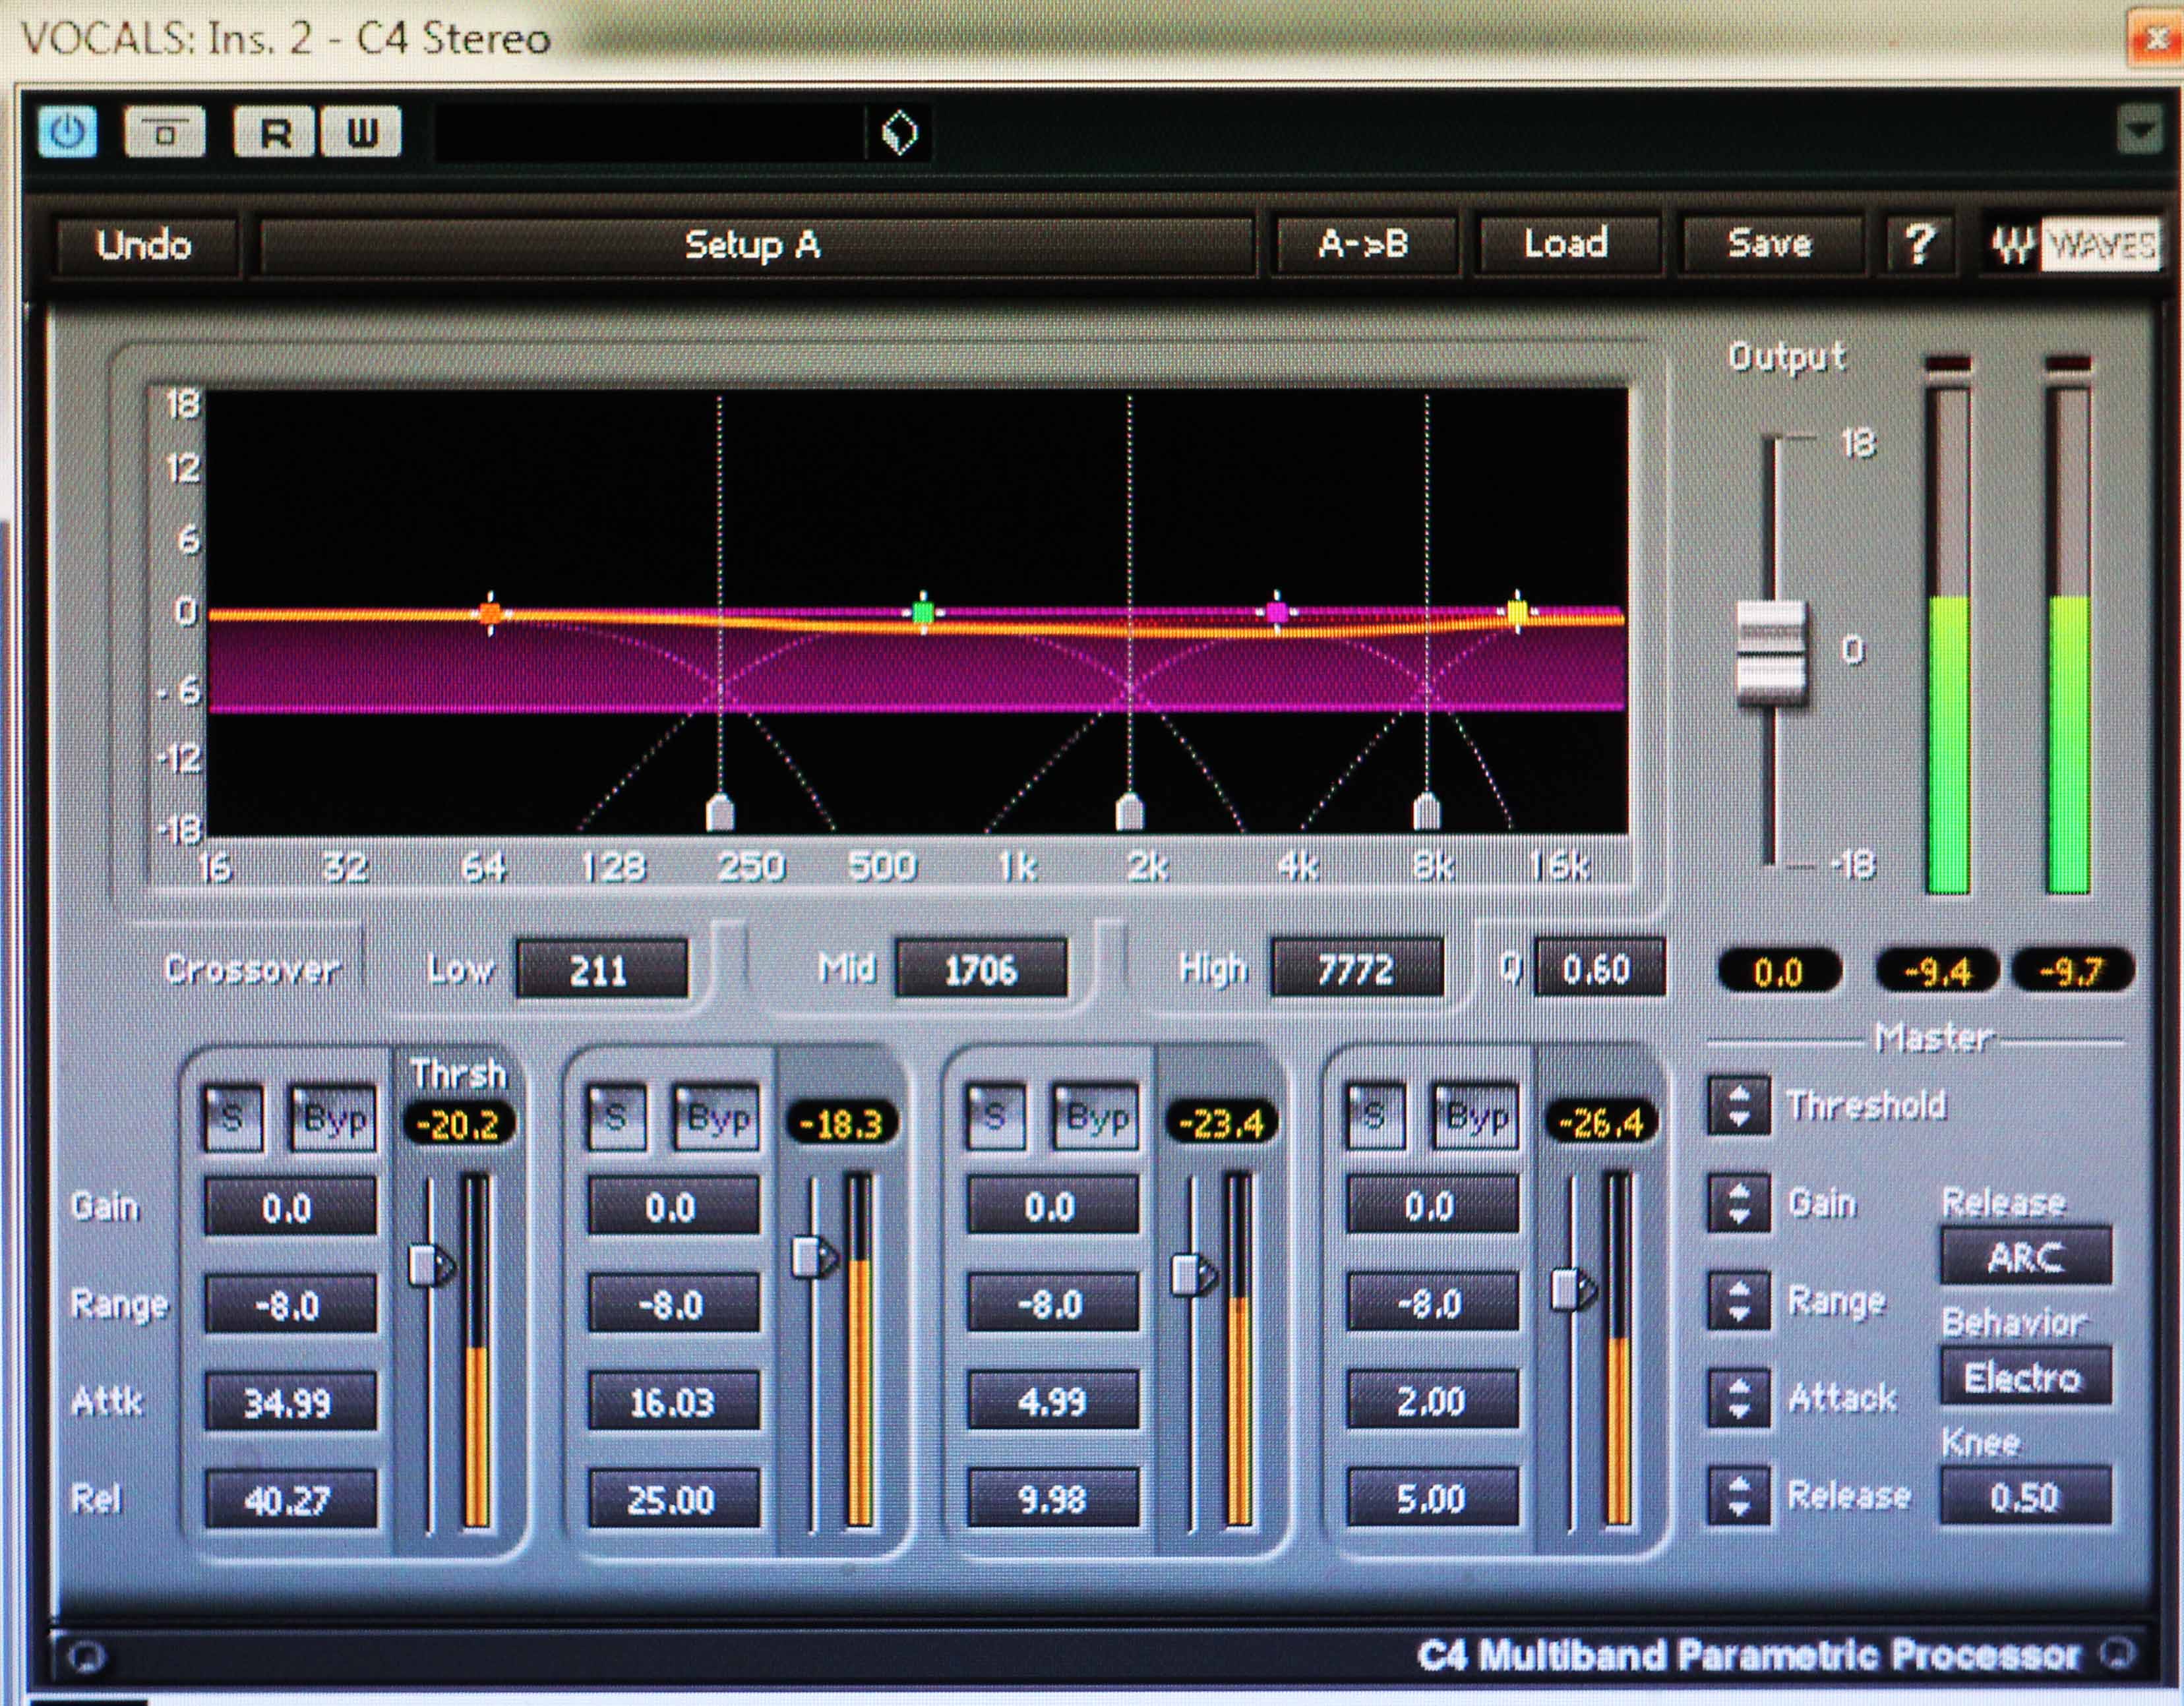
Task: Toggle the ARC release mode button
Action: click(2026, 1255)
